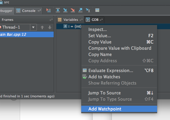Open the GDB tab
This screenshot has width=170, height=120.
94,20
